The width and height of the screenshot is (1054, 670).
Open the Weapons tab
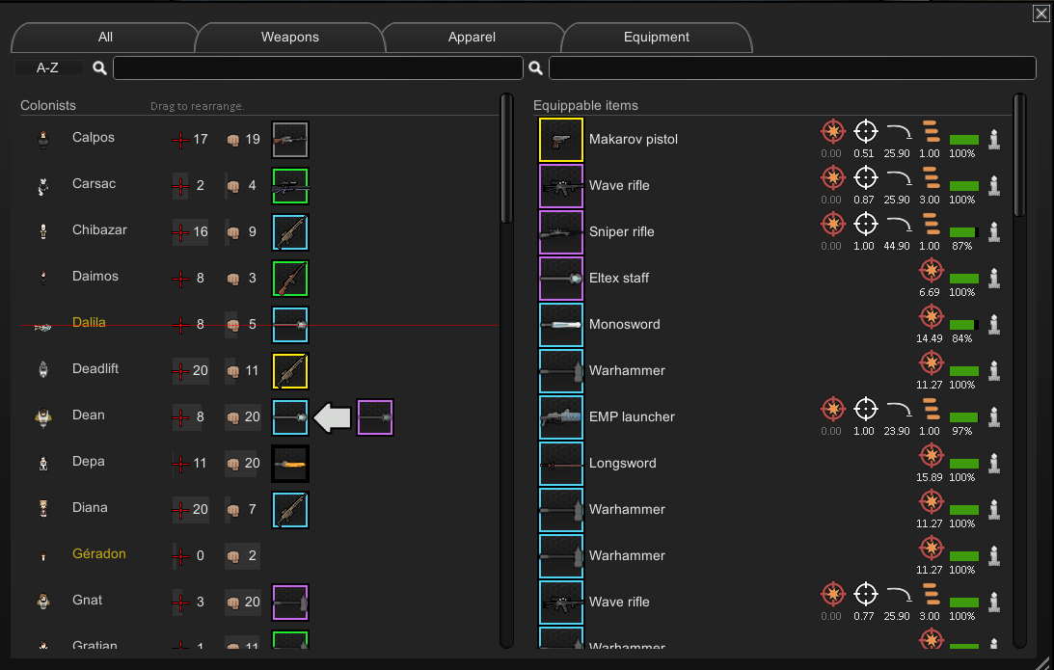coord(289,38)
